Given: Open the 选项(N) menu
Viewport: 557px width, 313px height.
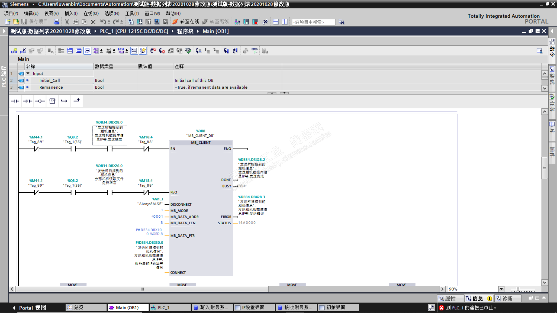Looking at the screenshot, I should (x=112, y=13).
